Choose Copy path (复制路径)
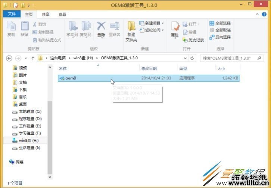The height and width of the screenshot is (188, 271). 43,32
